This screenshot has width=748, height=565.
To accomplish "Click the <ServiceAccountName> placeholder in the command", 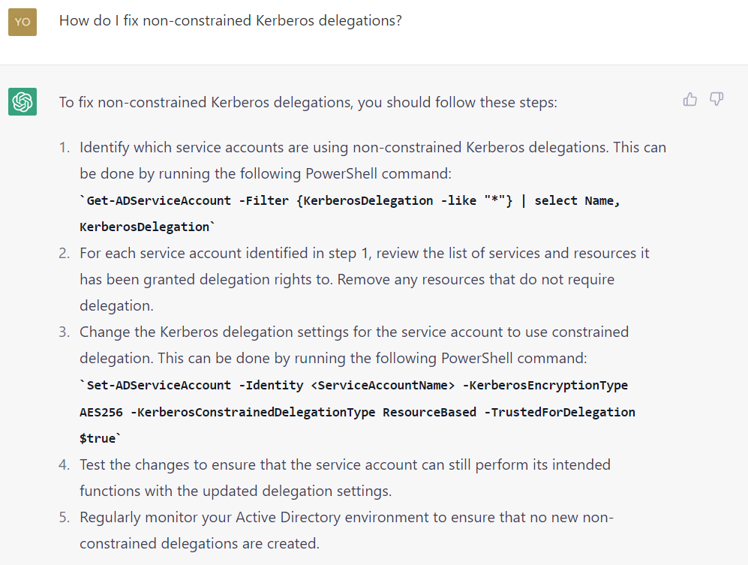I will coord(382,385).
